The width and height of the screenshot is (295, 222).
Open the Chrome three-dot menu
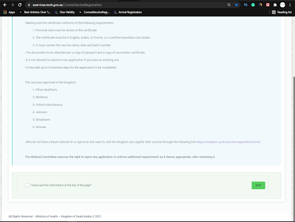click(x=290, y=5)
